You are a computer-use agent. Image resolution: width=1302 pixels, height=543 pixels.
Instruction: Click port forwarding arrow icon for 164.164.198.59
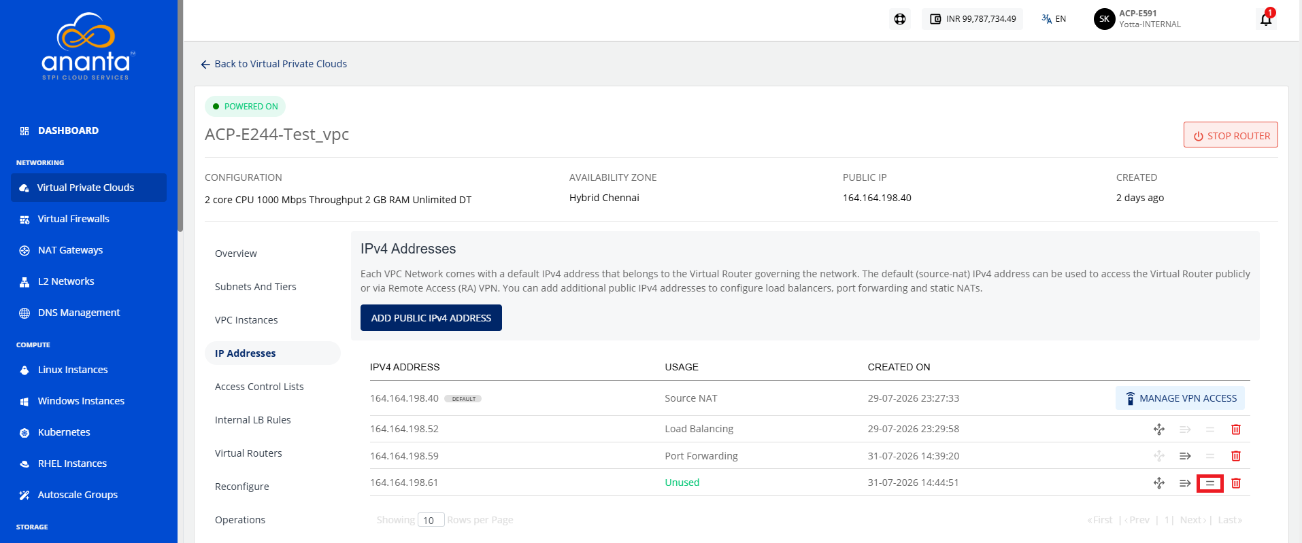1185,456
